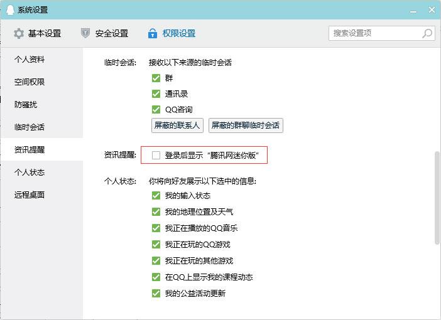Select the 权限设置 tab
This screenshot has height=320, width=441.
pos(171,33)
